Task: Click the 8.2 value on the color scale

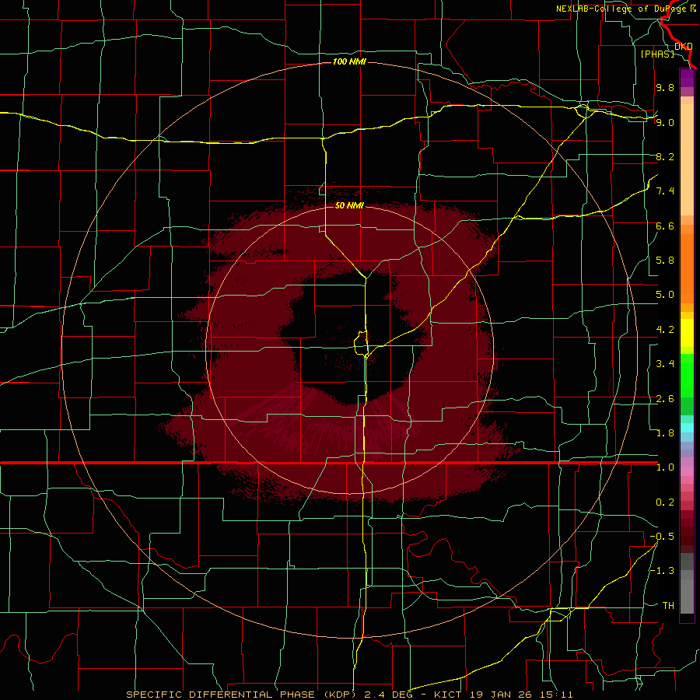Action: click(665, 156)
